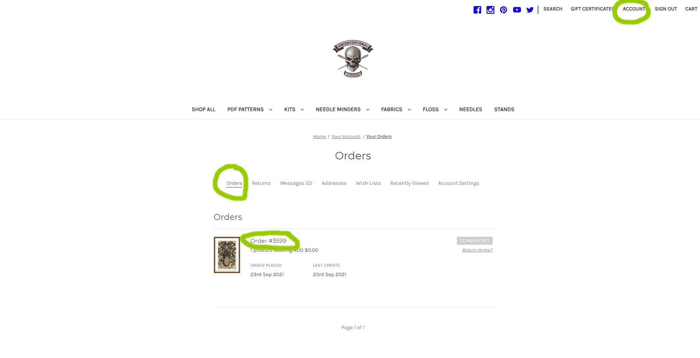
Task: Open the Instagram social icon
Action: pos(490,10)
